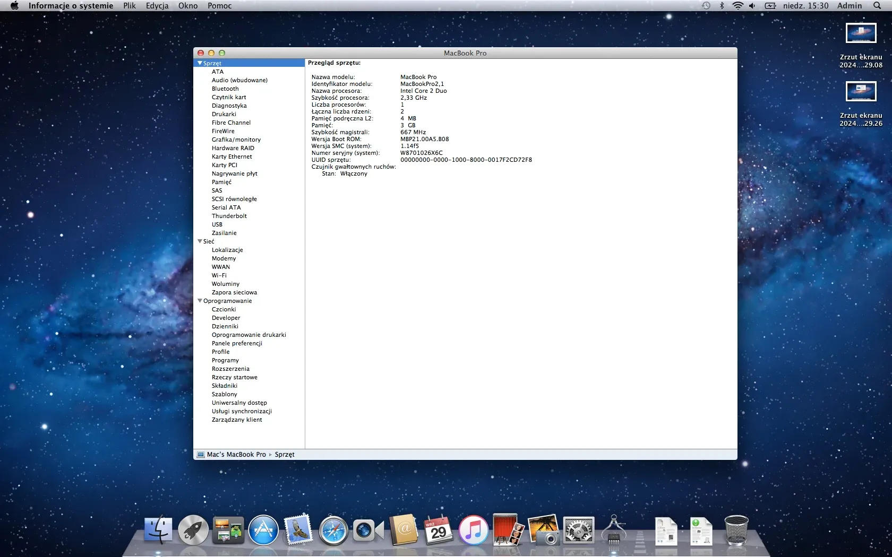892x557 pixels.
Task: Select Thunderbolt in the sidebar
Action: 229,216
